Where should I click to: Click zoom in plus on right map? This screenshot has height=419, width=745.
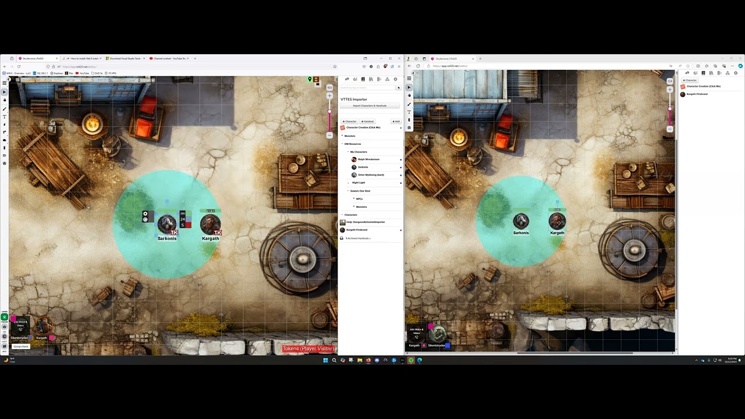[670, 90]
